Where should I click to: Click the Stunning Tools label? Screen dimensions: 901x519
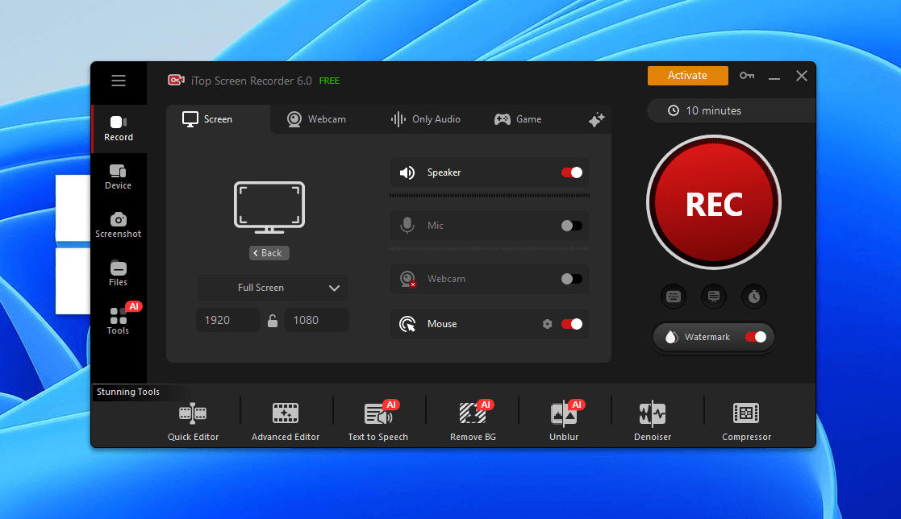point(128,392)
